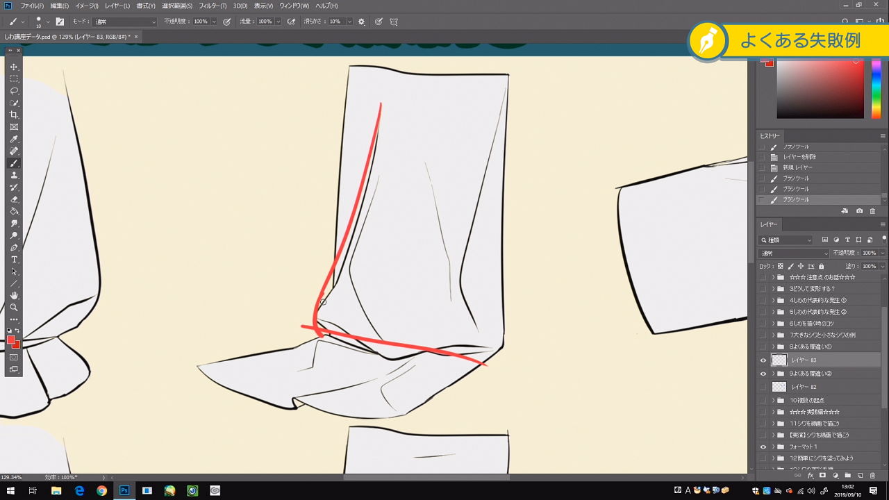The width and height of the screenshot is (889, 500).
Task: Click the Quick Mask mode icon
Action: tap(14, 357)
